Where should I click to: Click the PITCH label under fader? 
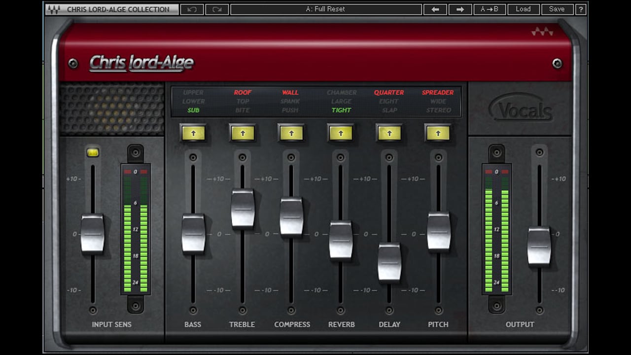coord(438,324)
